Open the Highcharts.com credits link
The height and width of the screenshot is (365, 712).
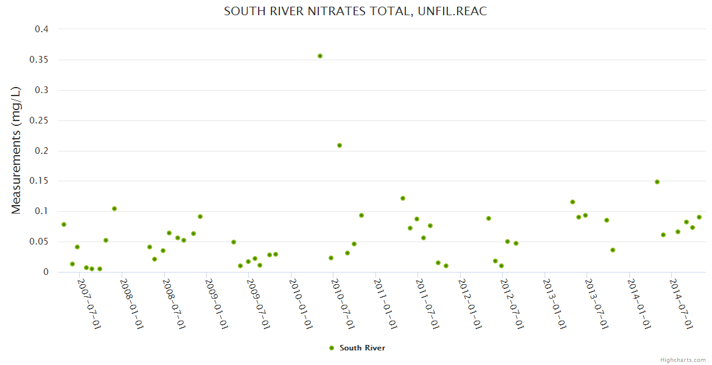click(683, 360)
